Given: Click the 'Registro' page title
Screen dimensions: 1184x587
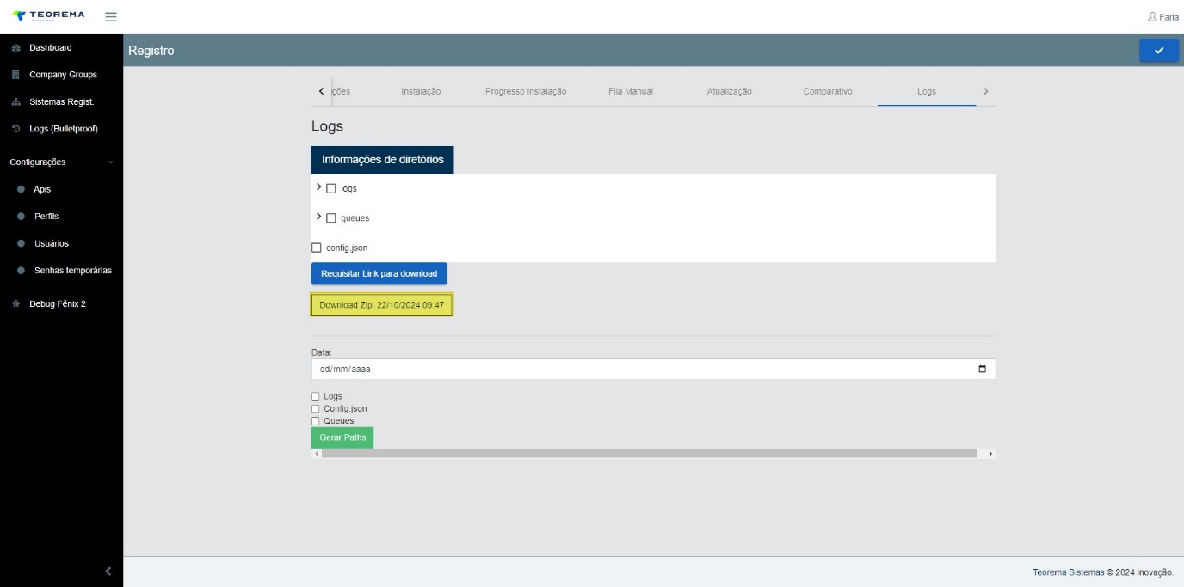Looking at the screenshot, I should coord(151,51).
